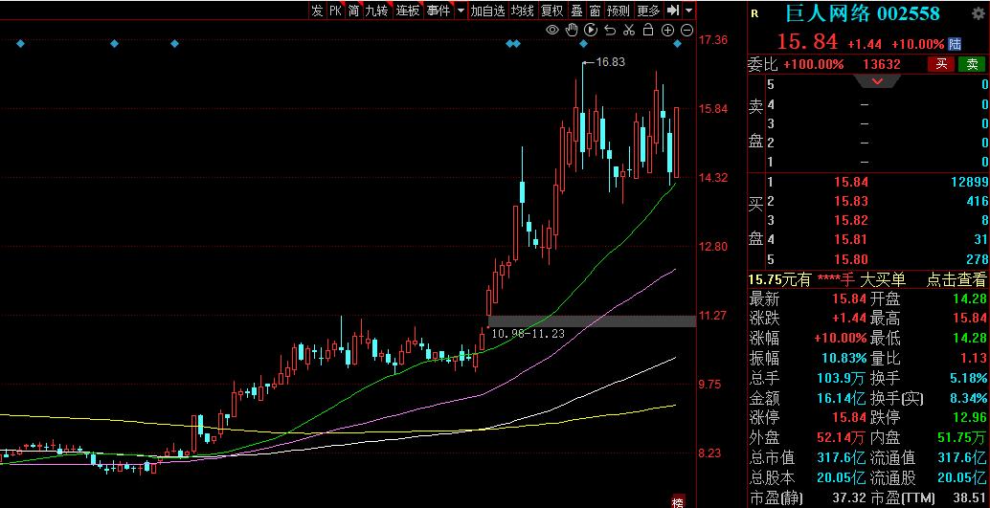Expand the rightmost toolbar dropdown arrow
The image size is (990, 508).
688,11
